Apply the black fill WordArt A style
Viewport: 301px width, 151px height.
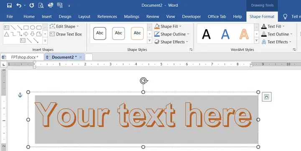tap(206, 34)
